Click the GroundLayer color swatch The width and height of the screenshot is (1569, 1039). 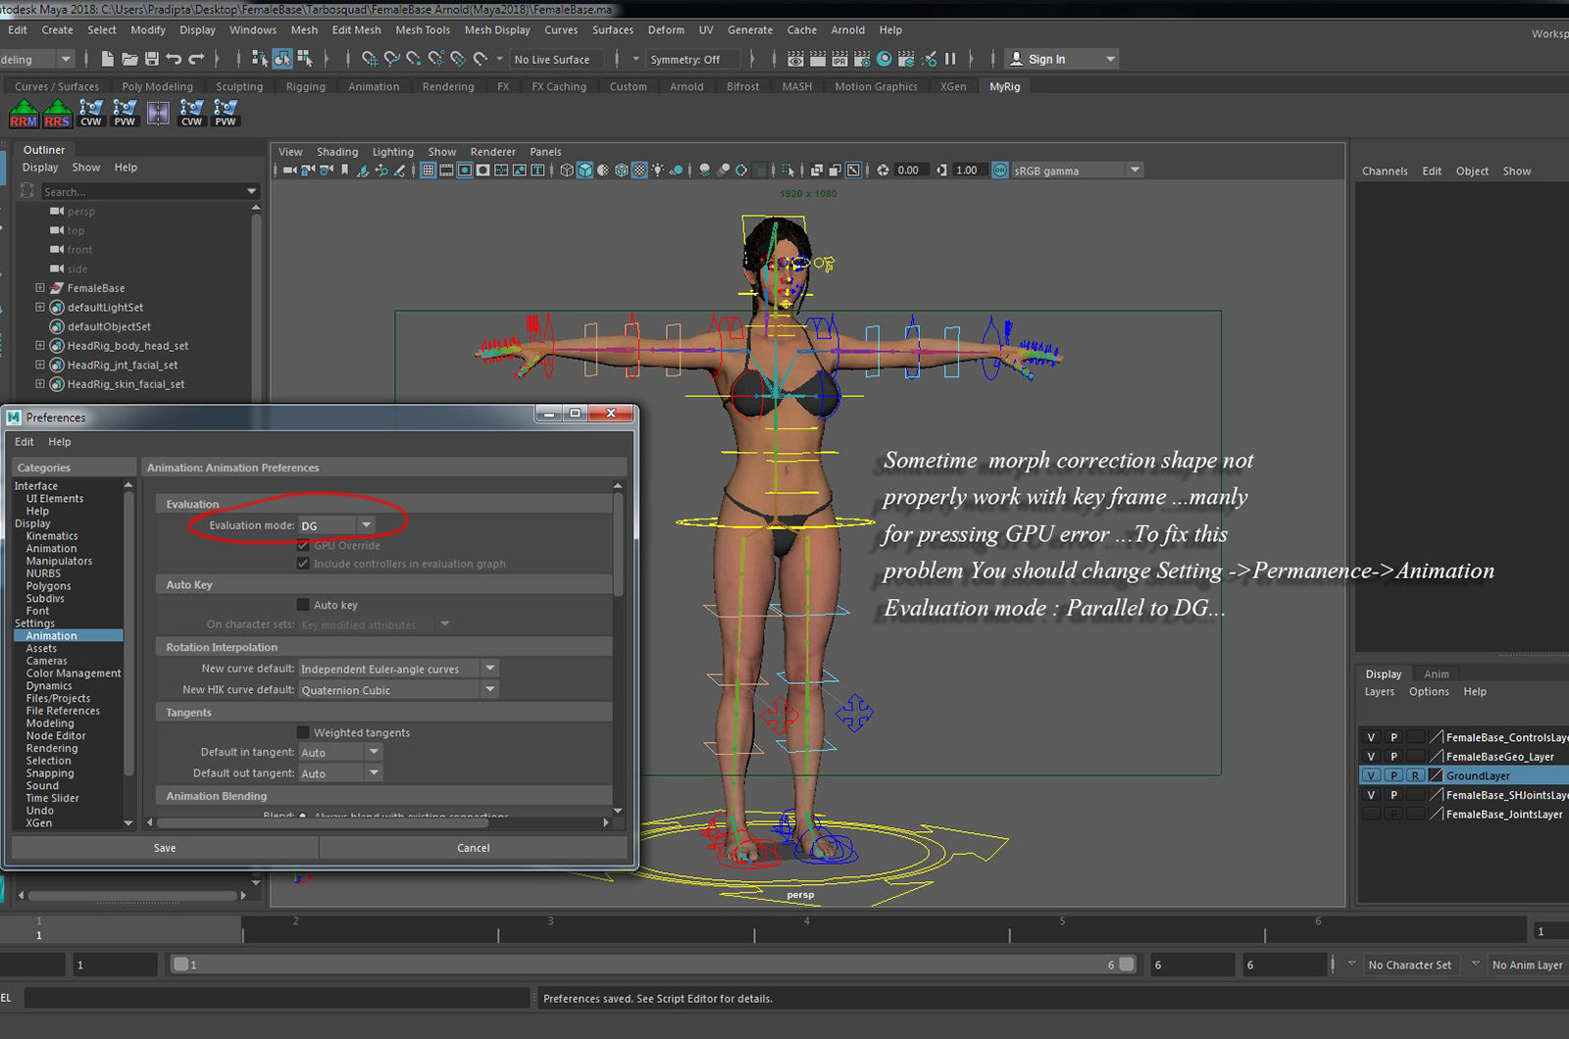pos(1436,775)
